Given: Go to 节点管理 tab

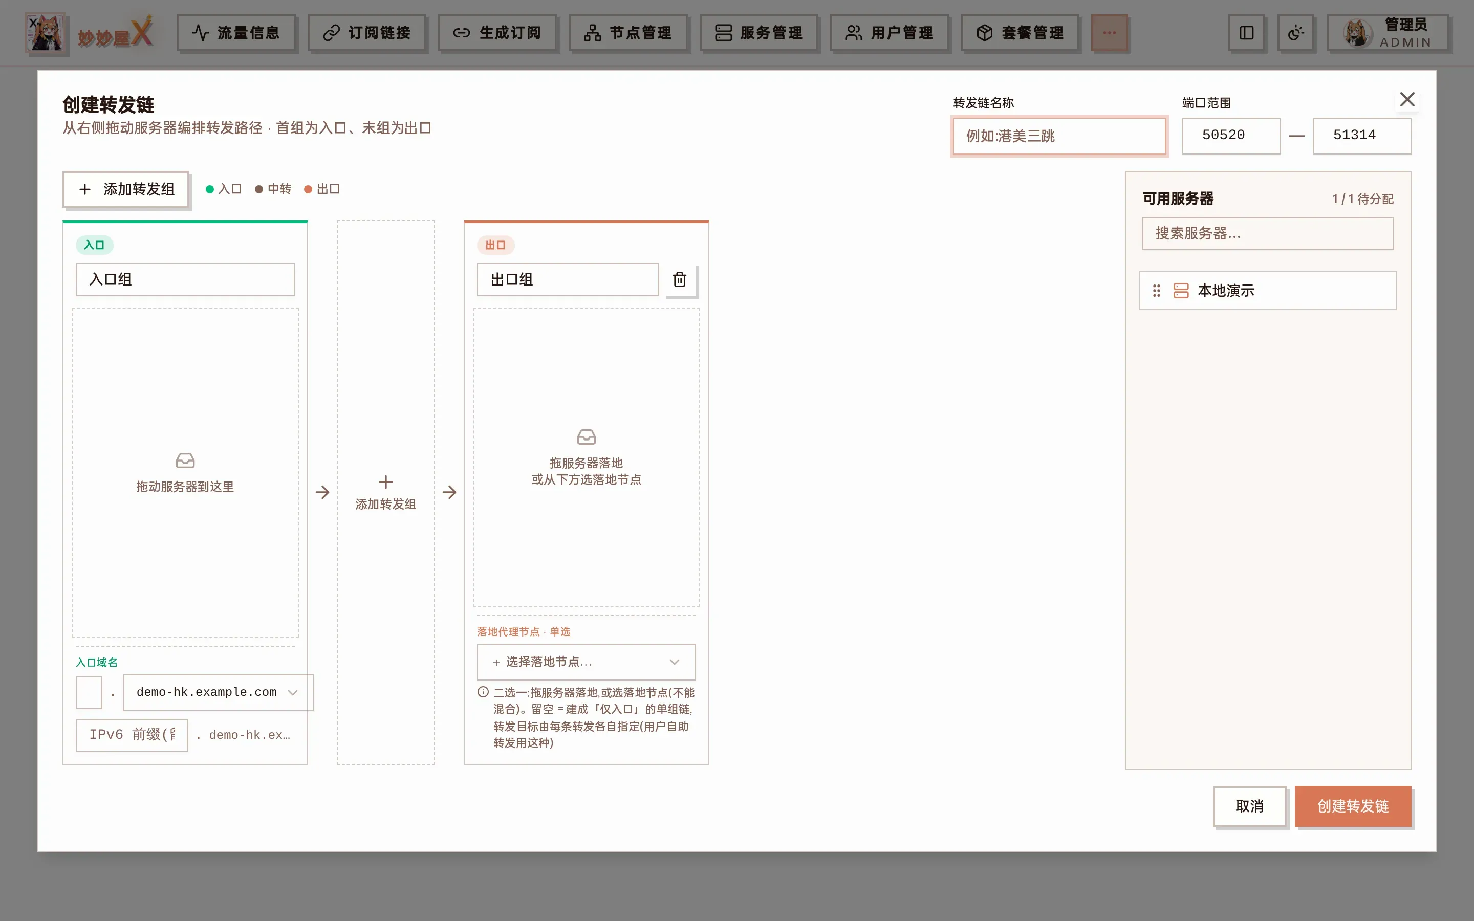Looking at the screenshot, I should click(628, 33).
